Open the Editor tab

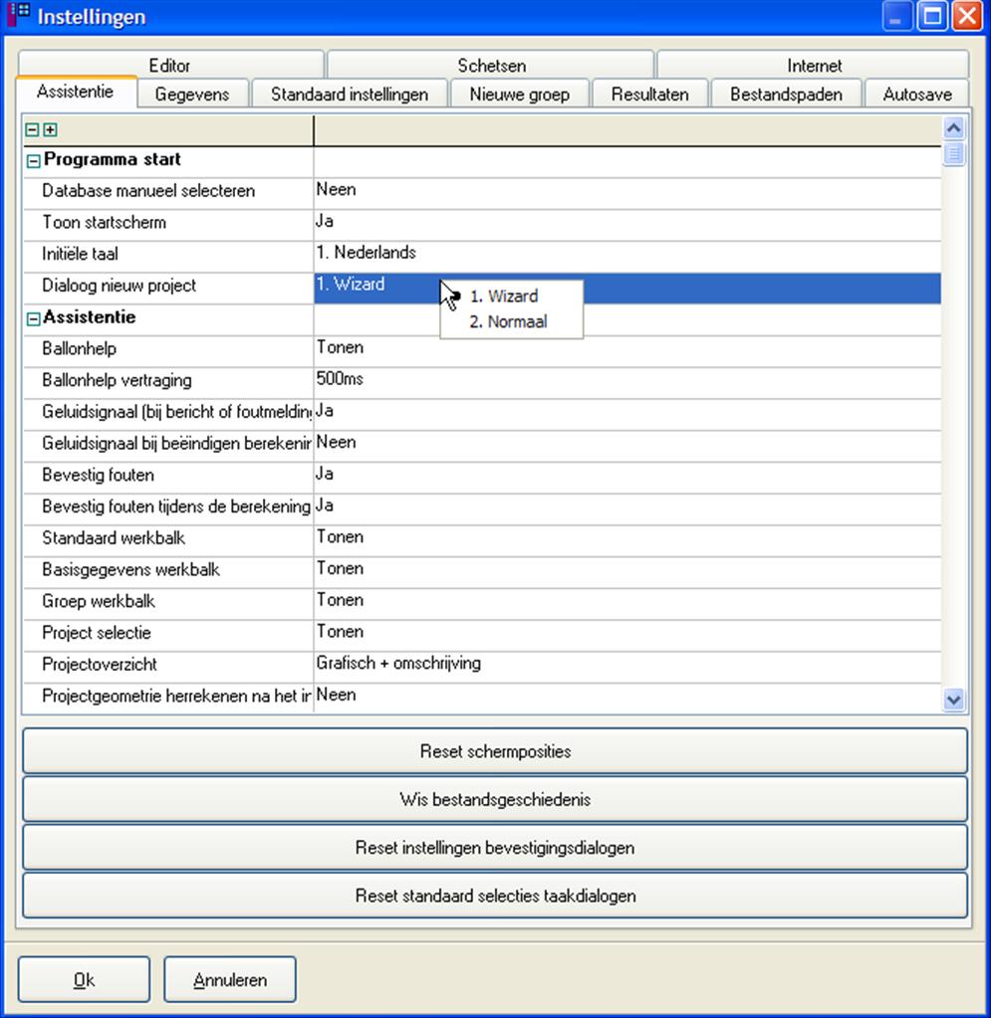[170, 65]
